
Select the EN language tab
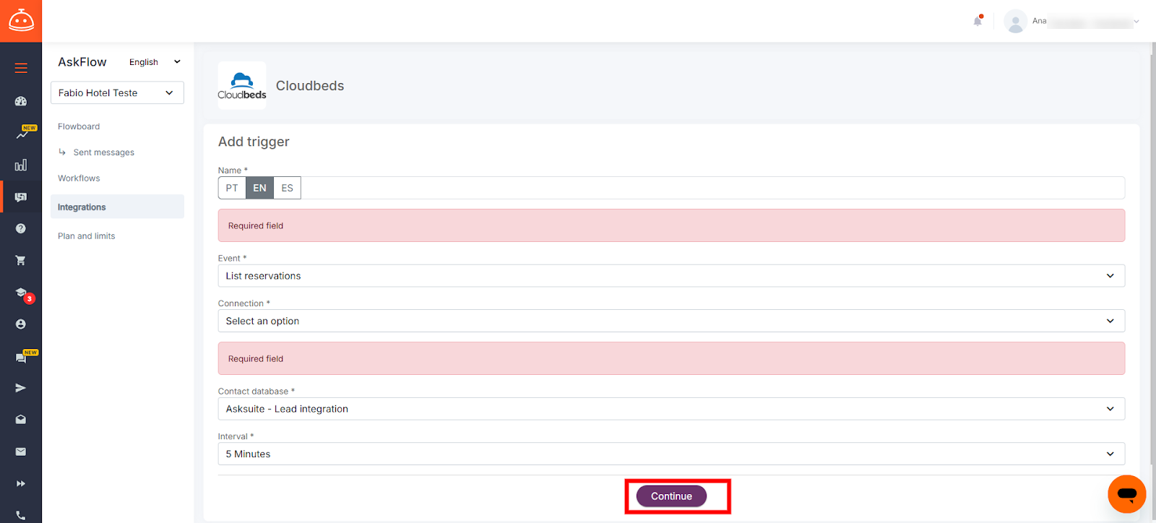[259, 188]
